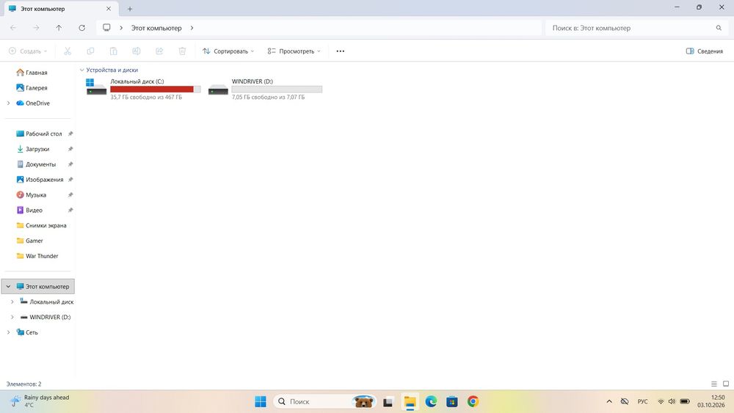Expand Локальный диск in the sidebar
734x413 pixels.
[x=12, y=301]
